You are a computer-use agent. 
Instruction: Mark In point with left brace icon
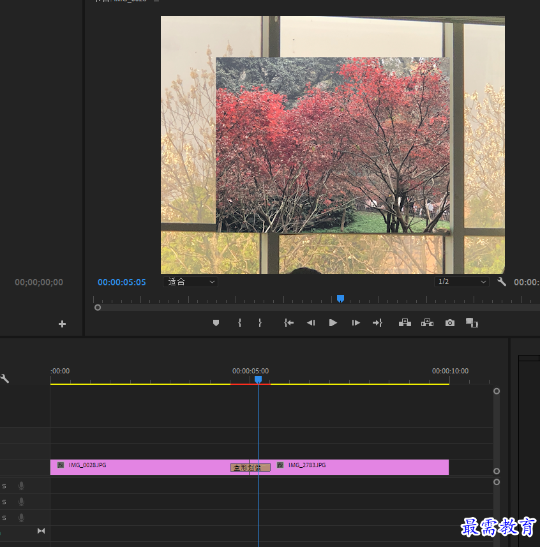239,323
